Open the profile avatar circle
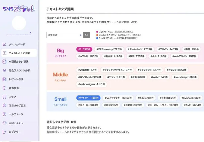This screenshot has width=204, height=142. [19, 23]
